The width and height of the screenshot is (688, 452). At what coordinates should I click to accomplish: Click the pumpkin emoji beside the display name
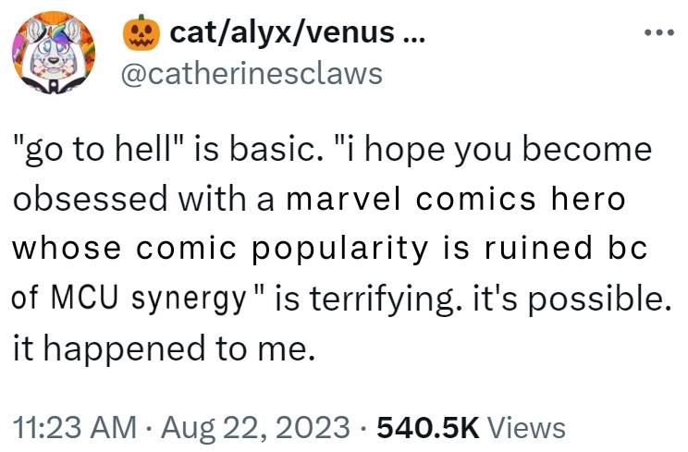(141, 35)
